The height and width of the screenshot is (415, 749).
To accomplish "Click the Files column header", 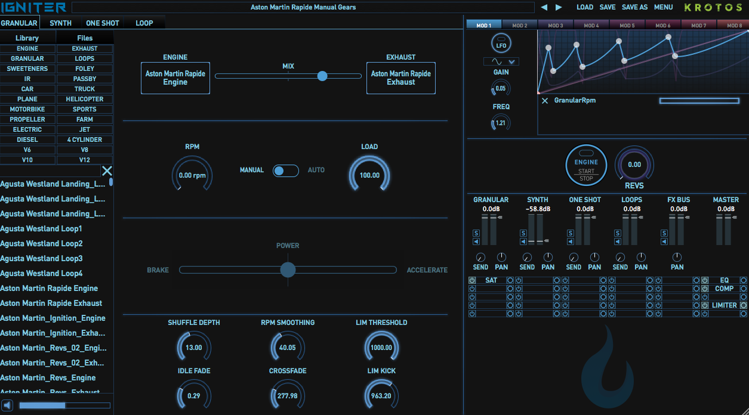I will point(85,38).
